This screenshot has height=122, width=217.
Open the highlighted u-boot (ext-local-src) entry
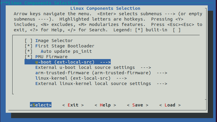tap(65, 62)
